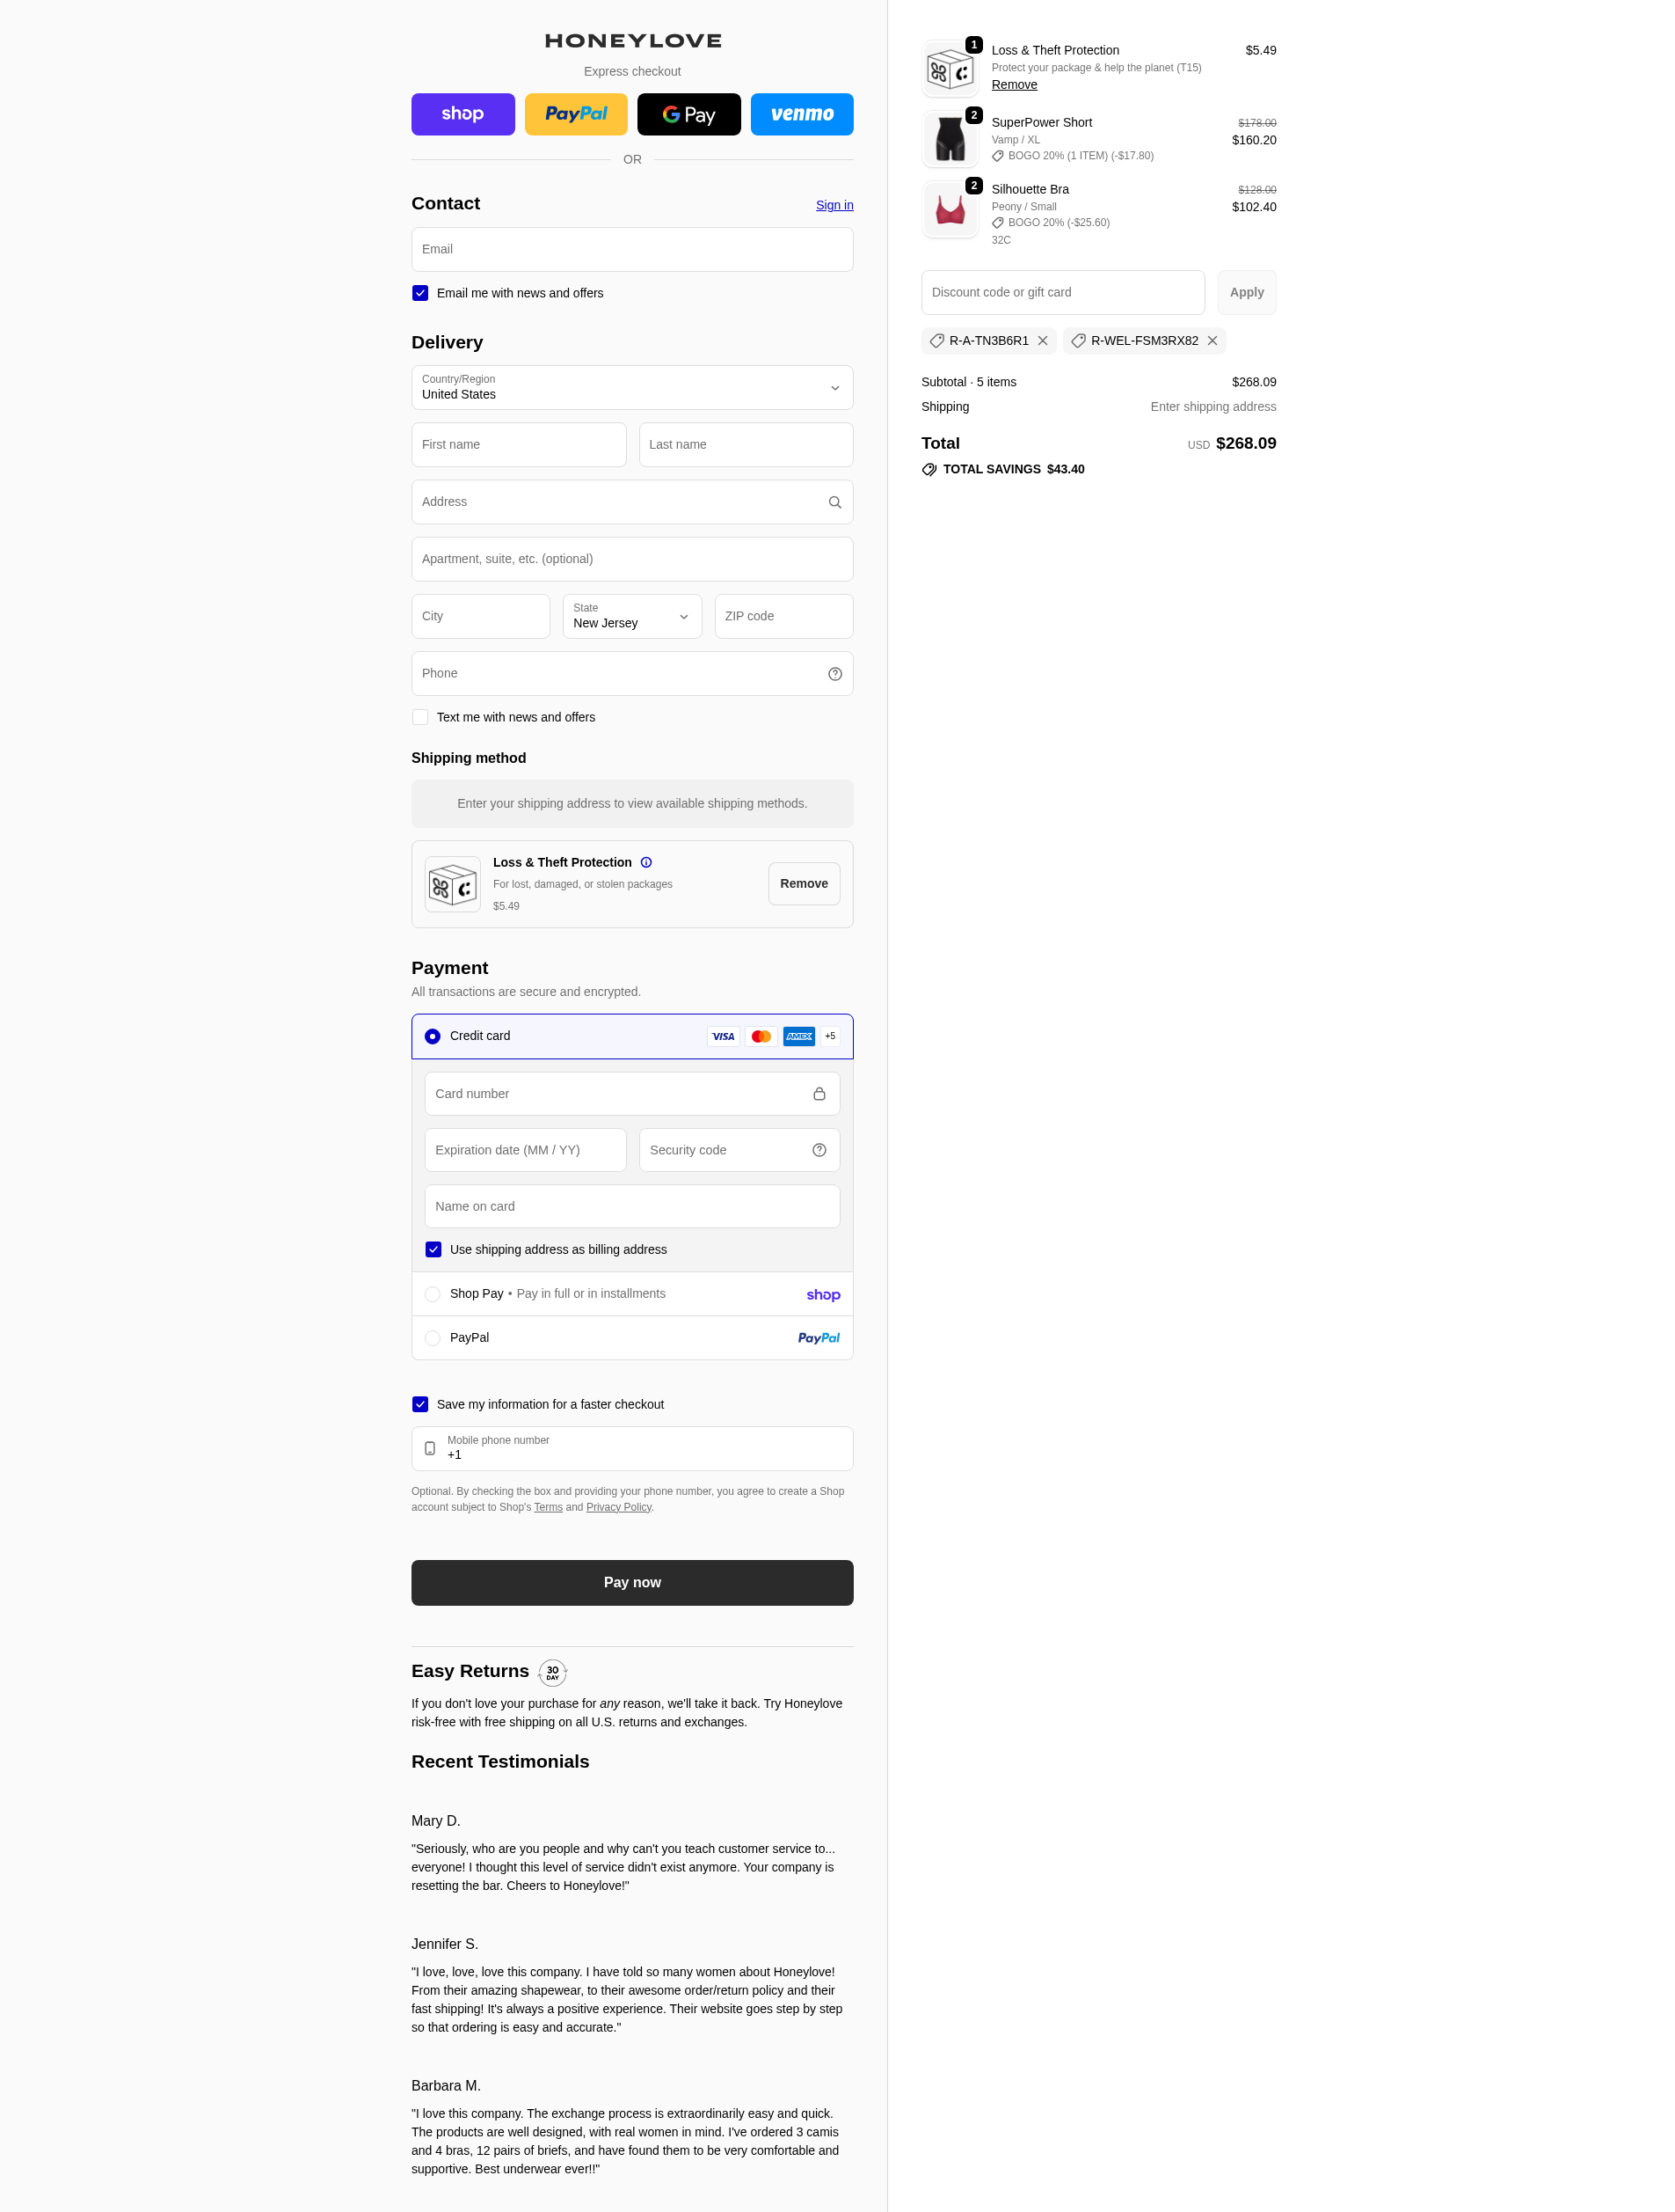1675x2212 pixels.
Task: Click the +5 more card types badge
Action: 829,1036
